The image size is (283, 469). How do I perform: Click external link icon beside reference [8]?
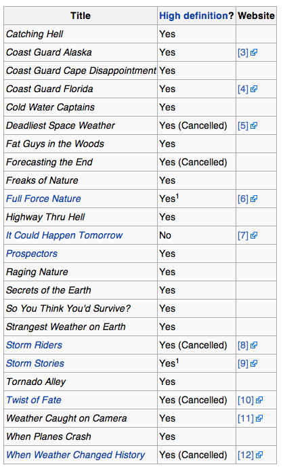tap(254, 345)
